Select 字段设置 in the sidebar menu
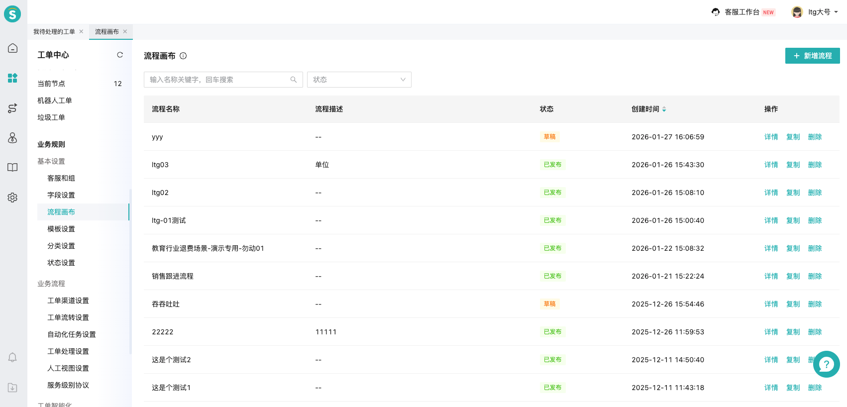 pyautogui.click(x=61, y=195)
